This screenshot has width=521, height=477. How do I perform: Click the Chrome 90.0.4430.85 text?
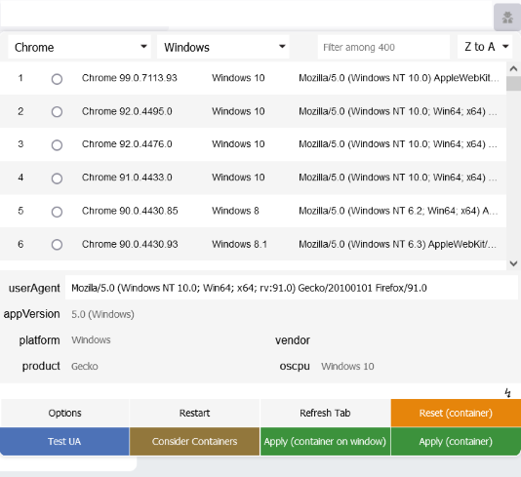tap(130, 211)
